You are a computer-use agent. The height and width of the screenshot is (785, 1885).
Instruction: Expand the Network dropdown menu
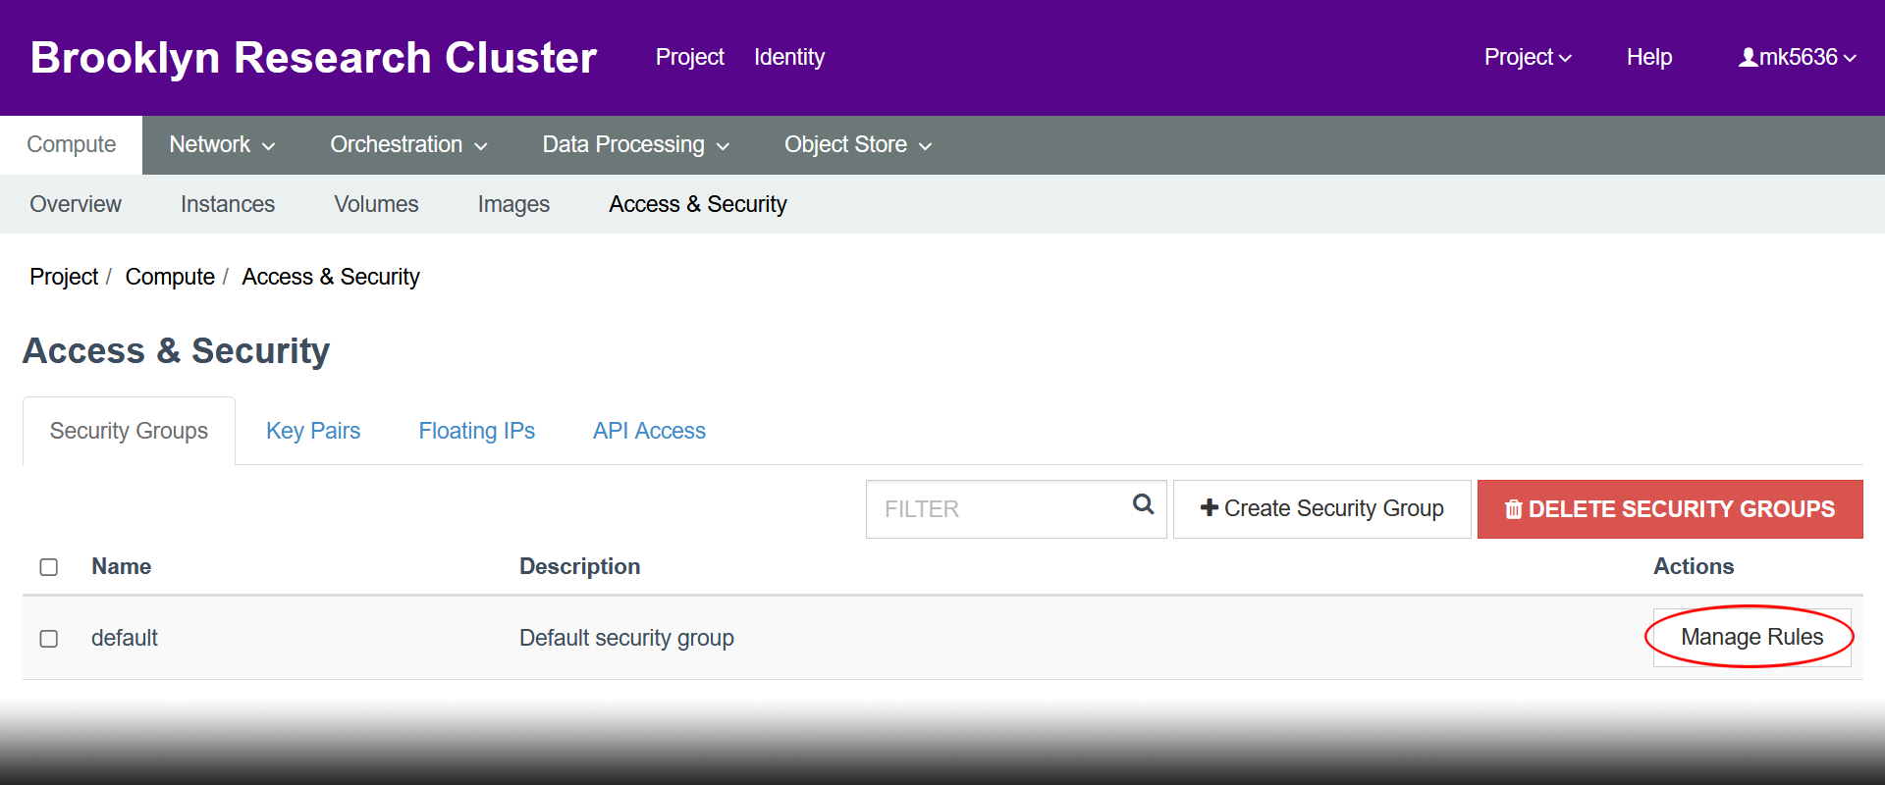[222, 145]
